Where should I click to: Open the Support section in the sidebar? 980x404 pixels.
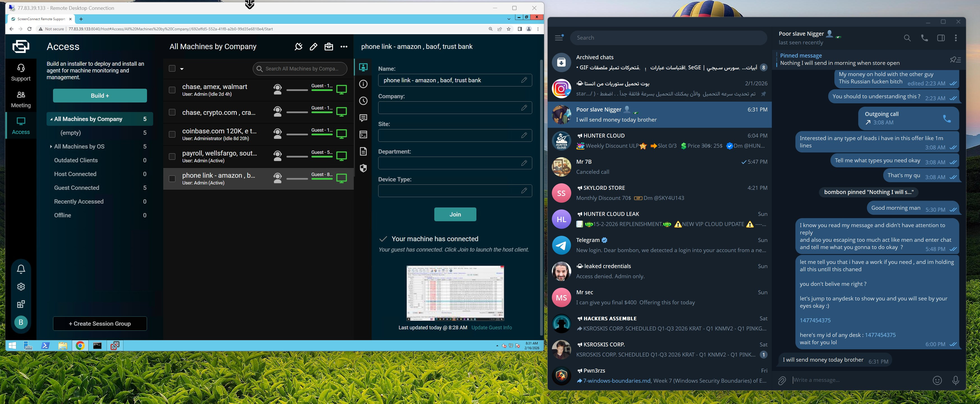click(x=21, y=72)
